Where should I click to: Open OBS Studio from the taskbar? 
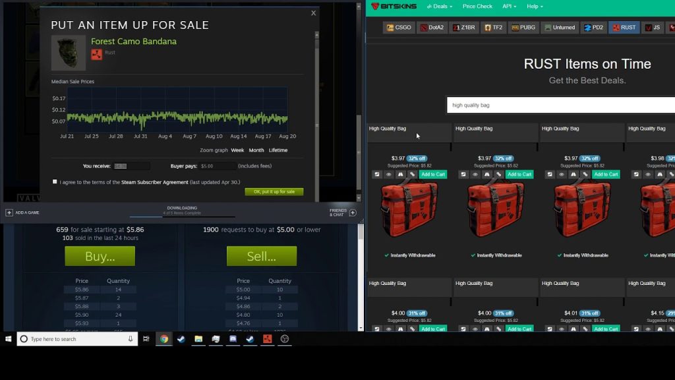pyautogui.click(x=285, y=339)
